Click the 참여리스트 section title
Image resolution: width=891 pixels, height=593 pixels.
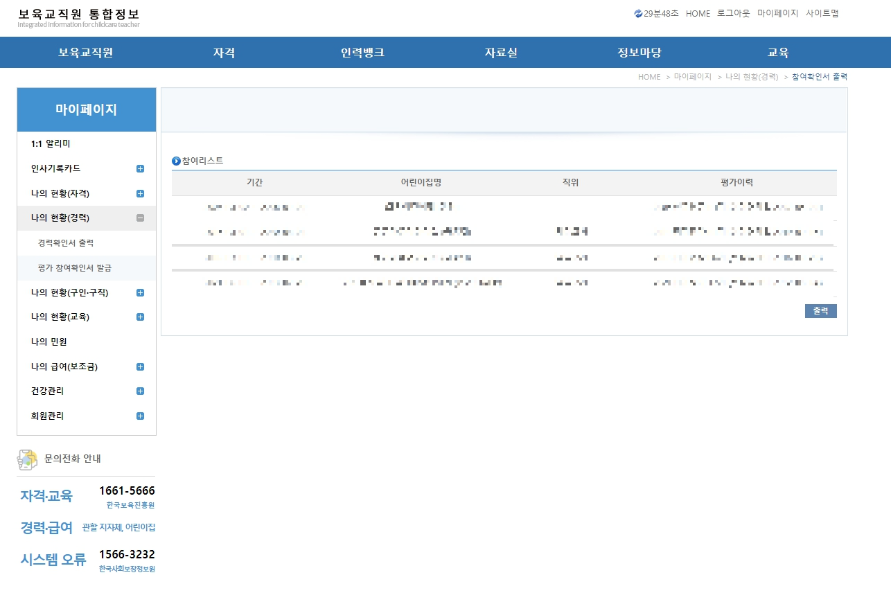[203, 161]
